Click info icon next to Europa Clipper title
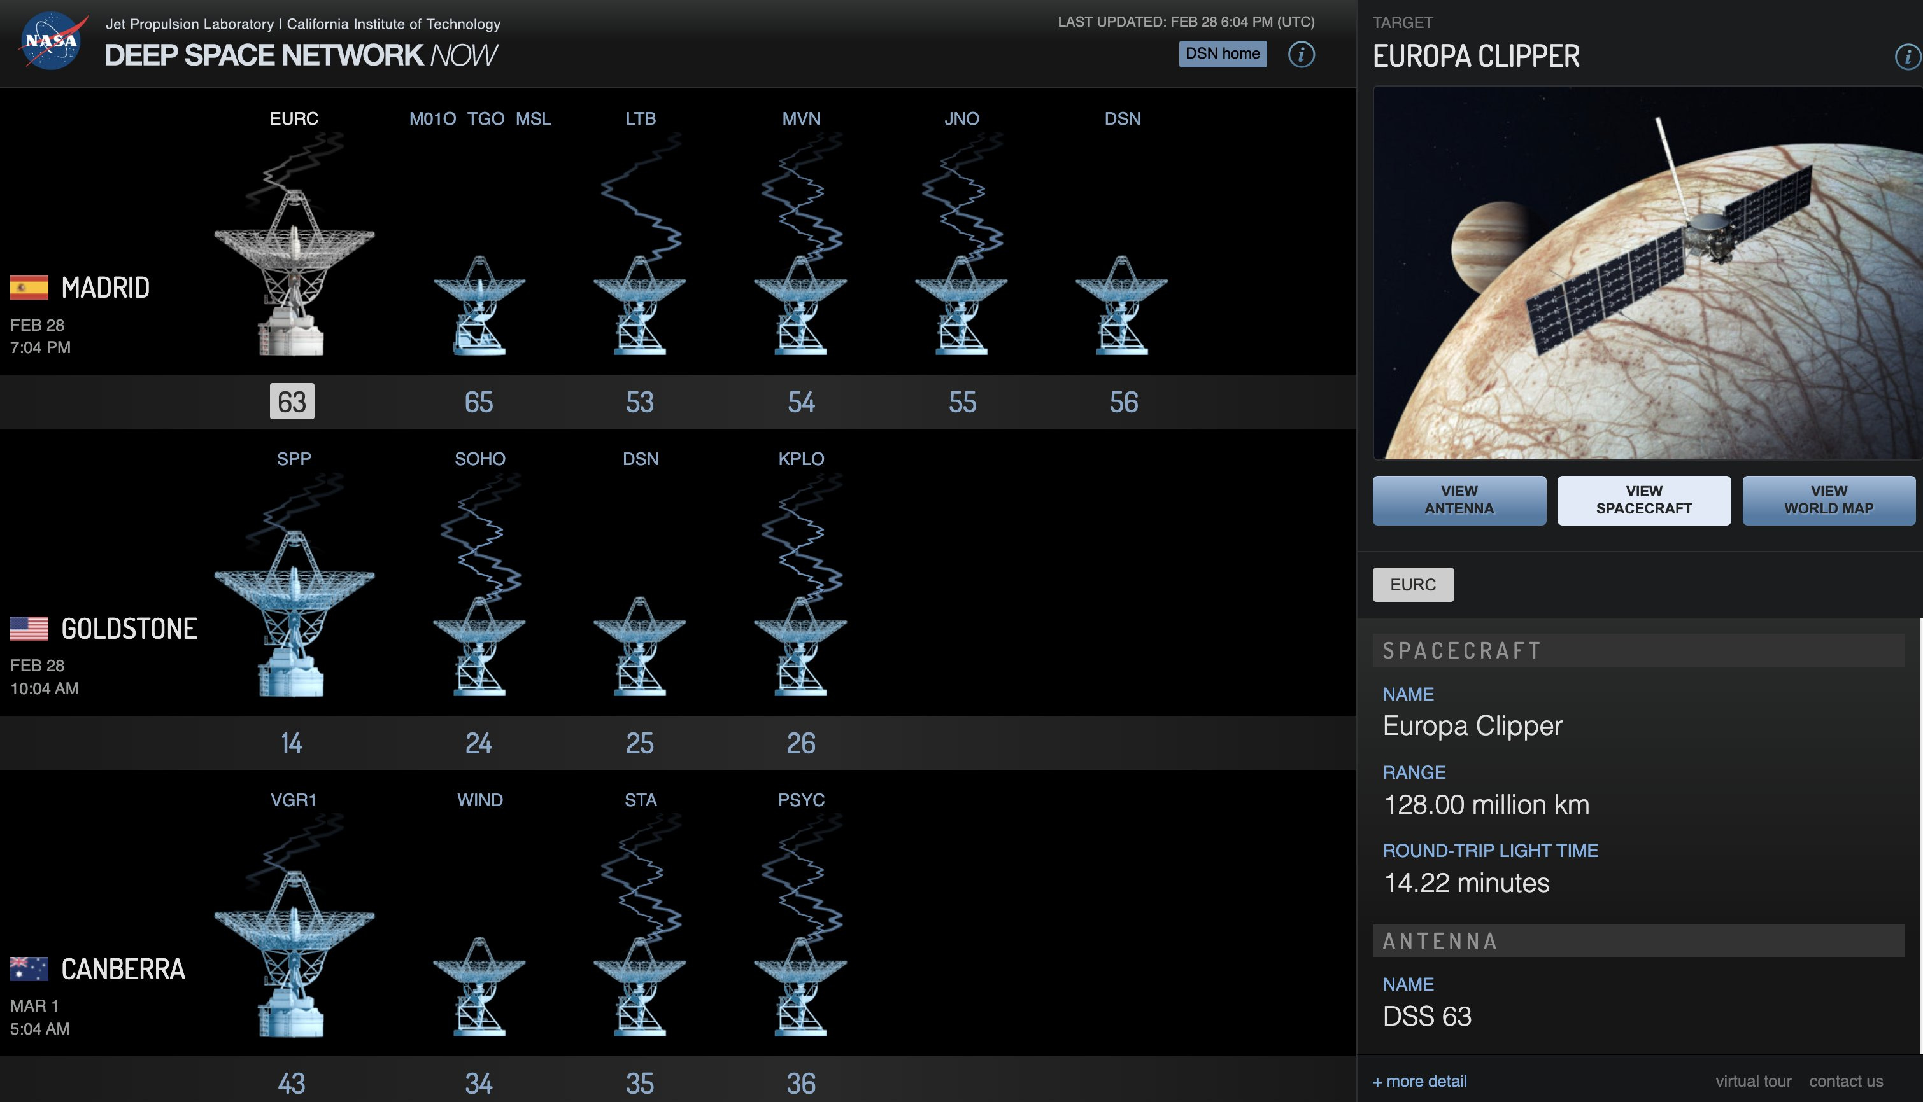Screen dimensions: 1923x1102 coord(1907,57)
